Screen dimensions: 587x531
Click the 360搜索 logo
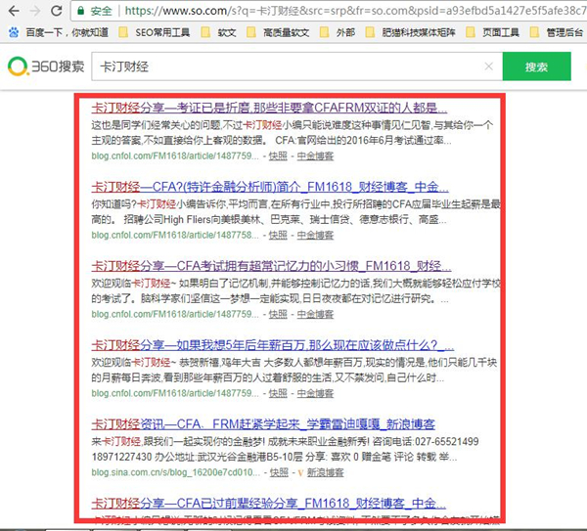[x=46, y=66]
